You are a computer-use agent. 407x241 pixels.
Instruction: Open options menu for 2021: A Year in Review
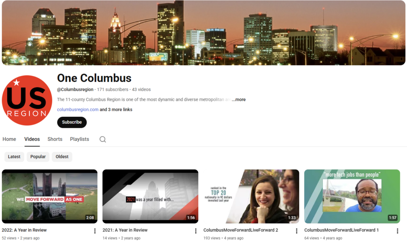[x=196, y=231]
